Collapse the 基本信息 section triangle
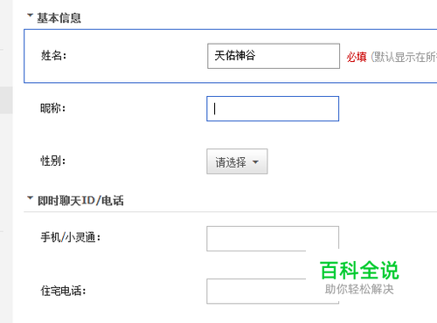 click(30, 16)
